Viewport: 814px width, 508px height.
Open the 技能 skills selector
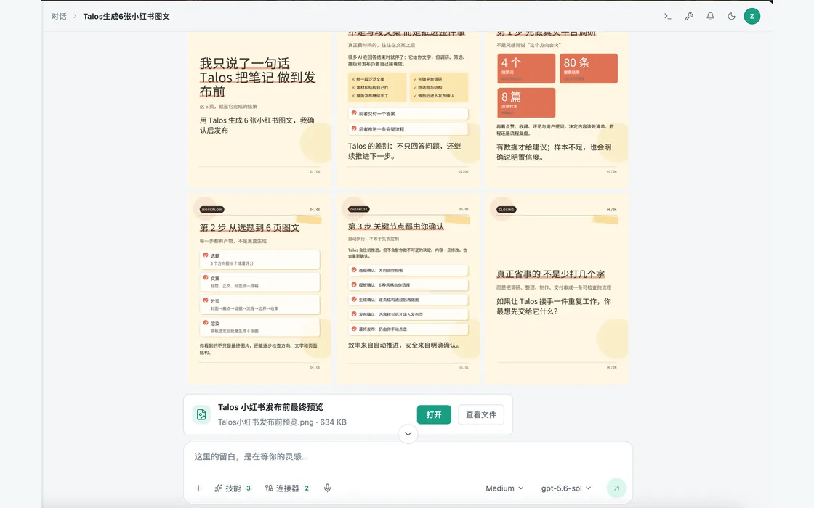pyautogui.click(x=233, y=488)
